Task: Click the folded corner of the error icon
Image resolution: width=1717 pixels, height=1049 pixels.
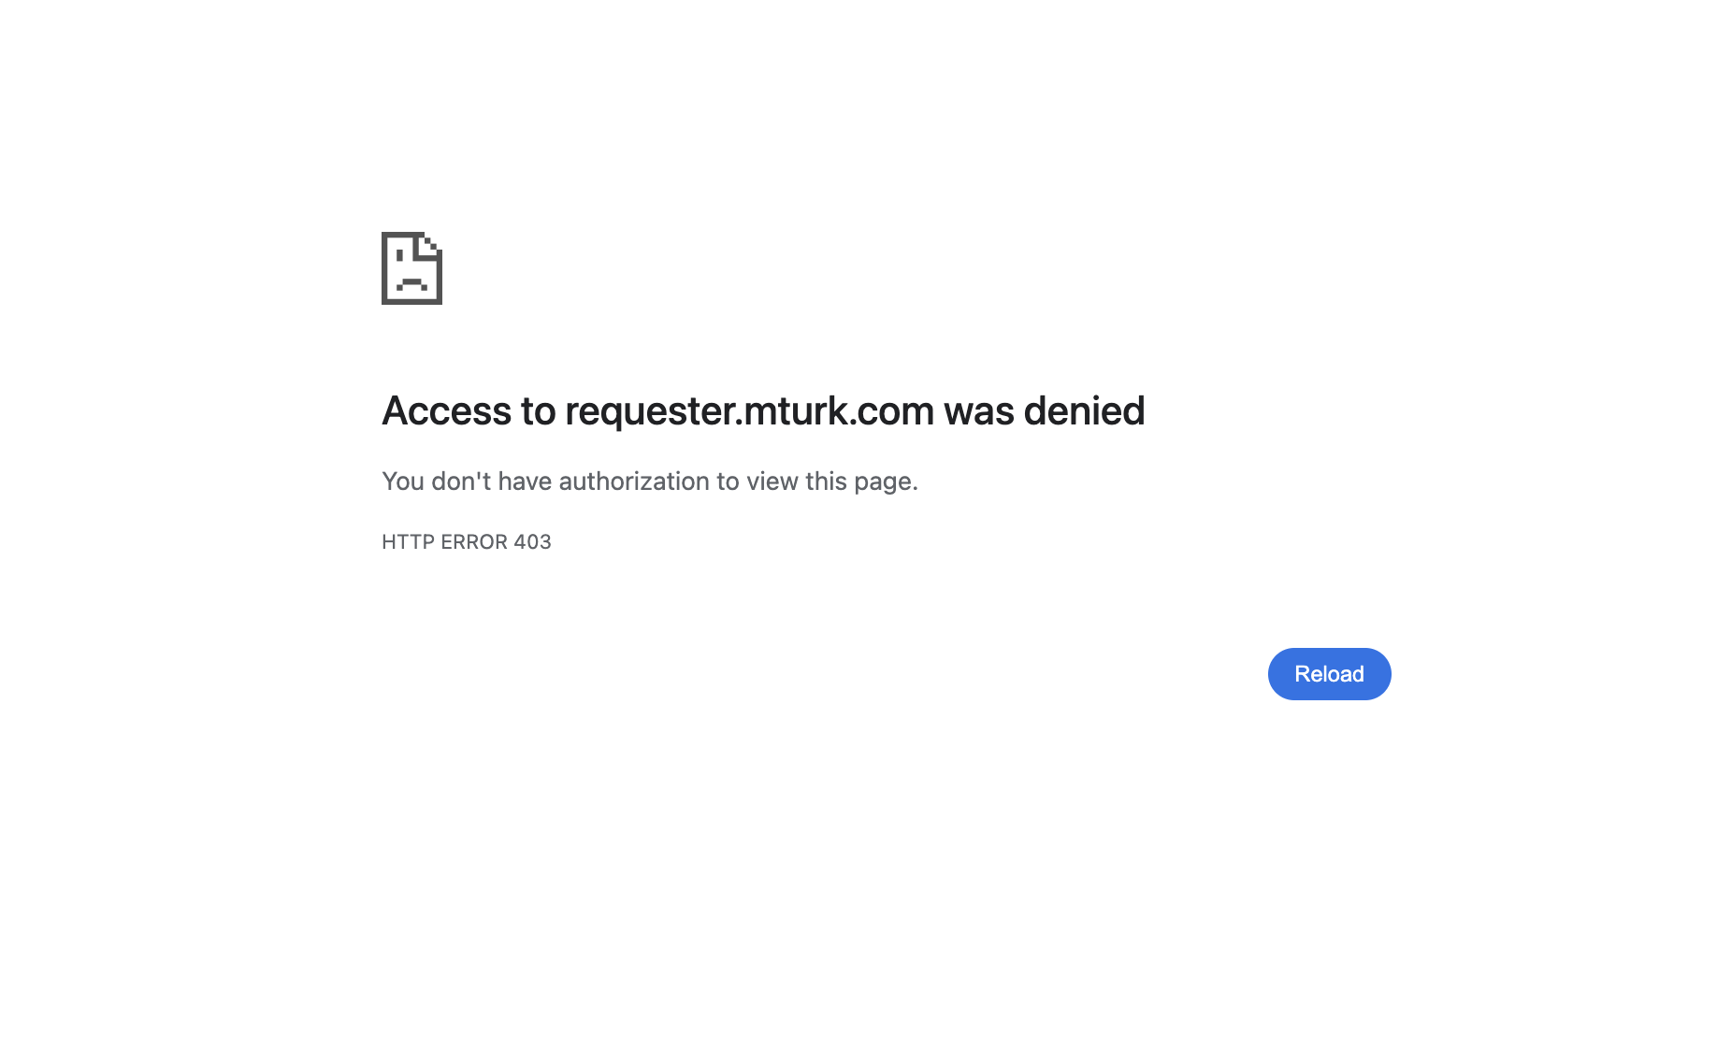Action: pyautogui.click(x=431, y=246)
